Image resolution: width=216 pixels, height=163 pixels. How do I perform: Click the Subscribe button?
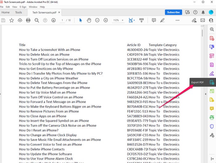tap(173, 12)
